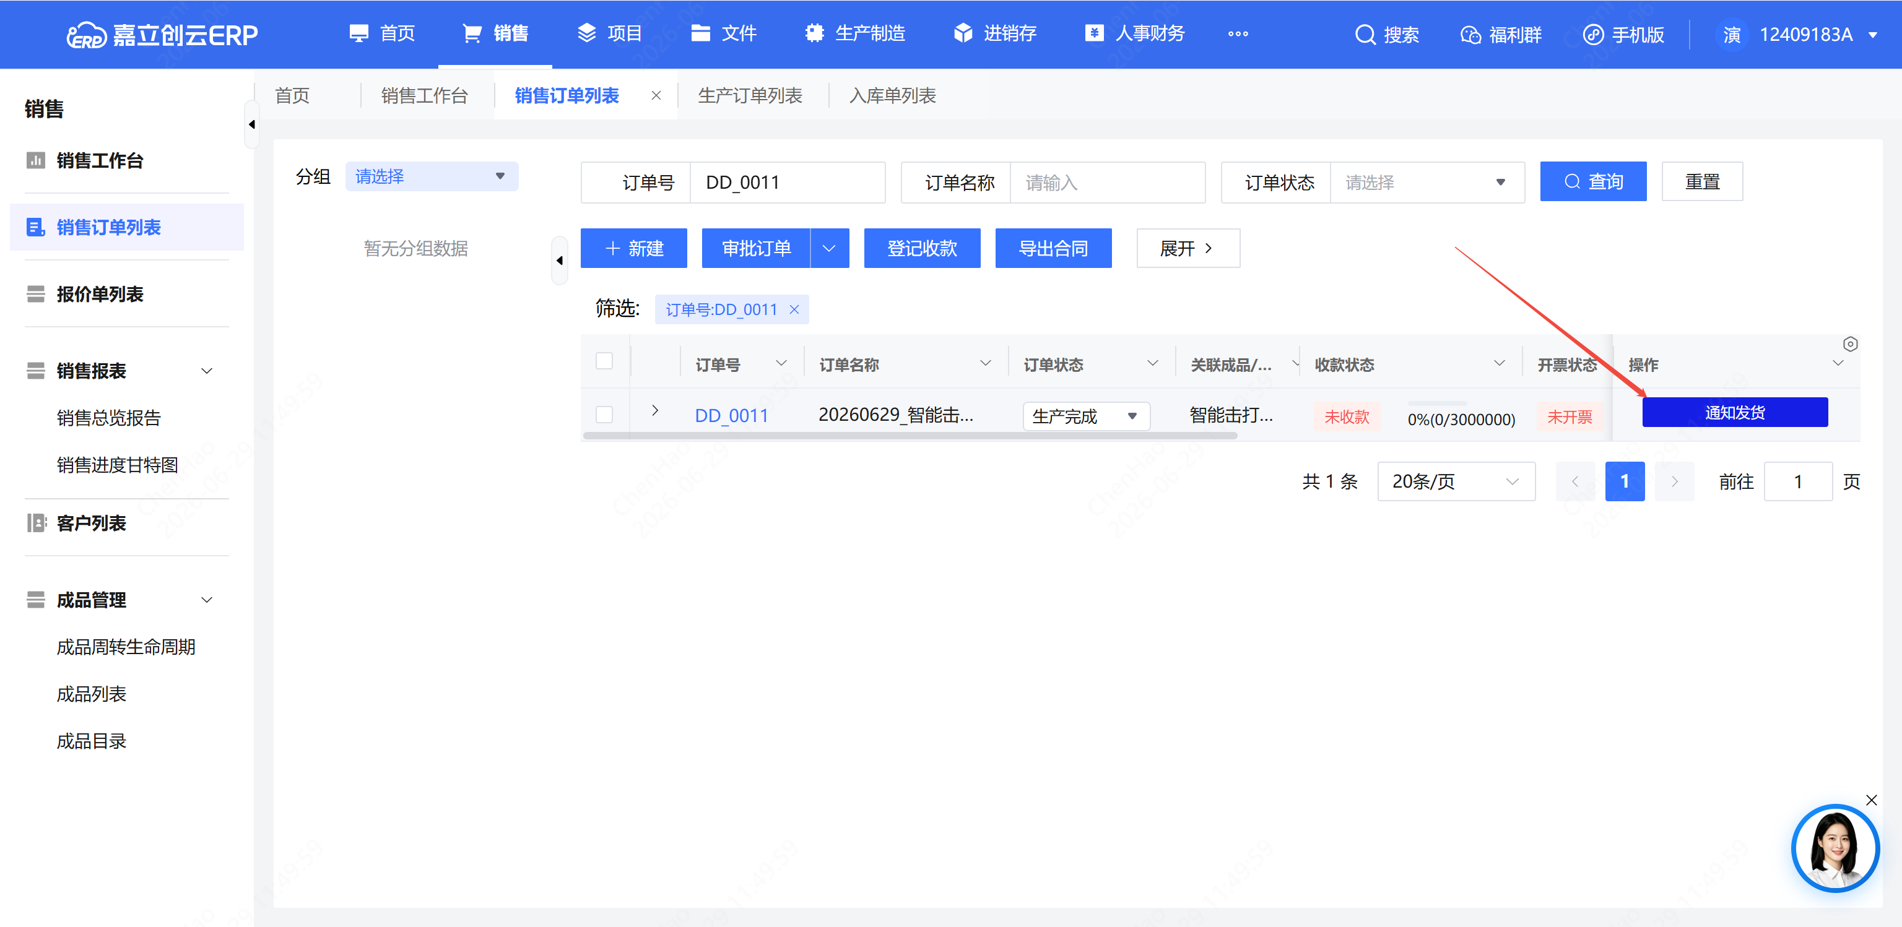Open the 订单号 column header dropdown
The height and width of the screenshot is (927, 1902).
781,363
